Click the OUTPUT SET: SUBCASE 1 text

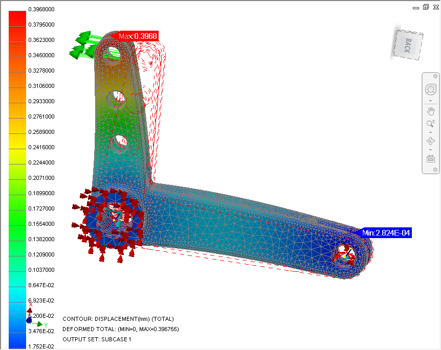coord(97,339)
